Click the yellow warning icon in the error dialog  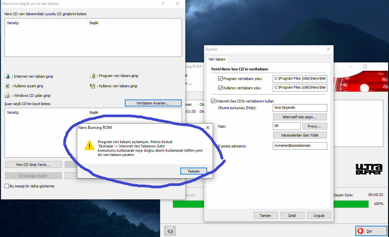click(x=89, y=145)
